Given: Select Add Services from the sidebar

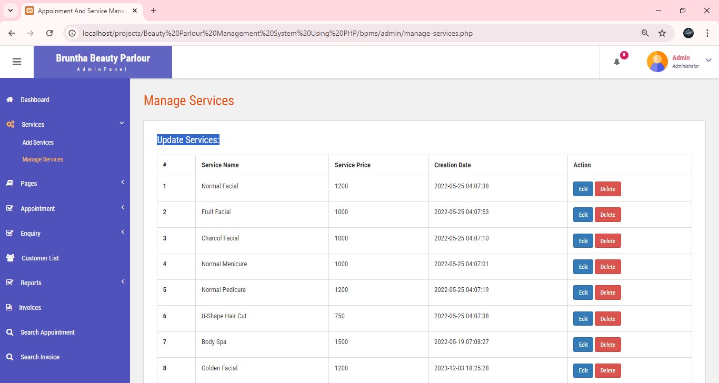Looking at the screenshot, I should [x=37, y=142].
